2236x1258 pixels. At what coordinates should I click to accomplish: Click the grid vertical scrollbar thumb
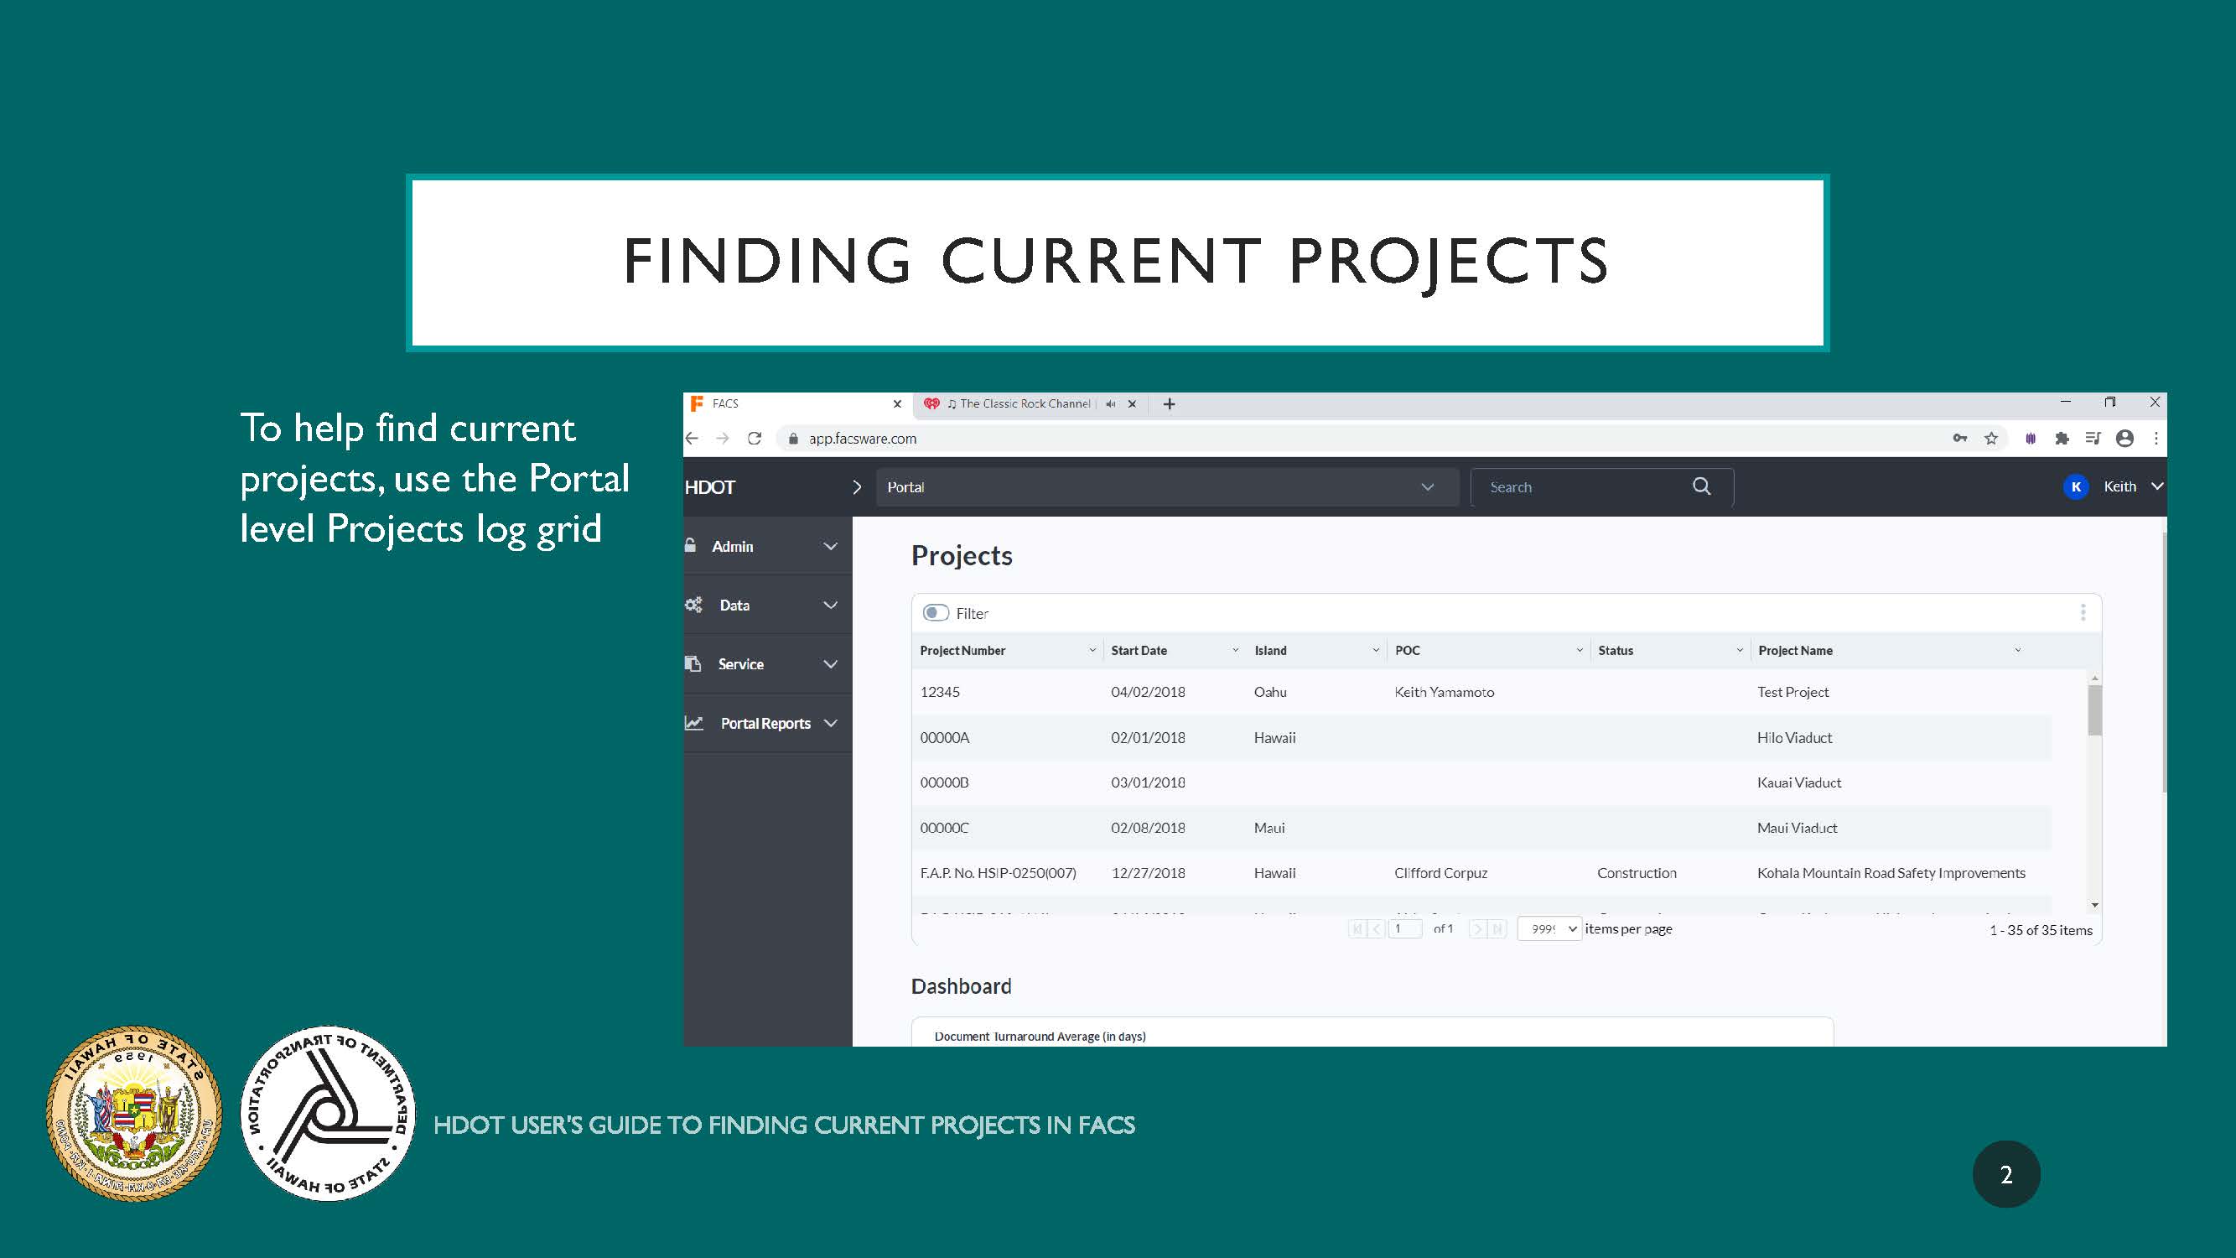tap(2095, 710)
